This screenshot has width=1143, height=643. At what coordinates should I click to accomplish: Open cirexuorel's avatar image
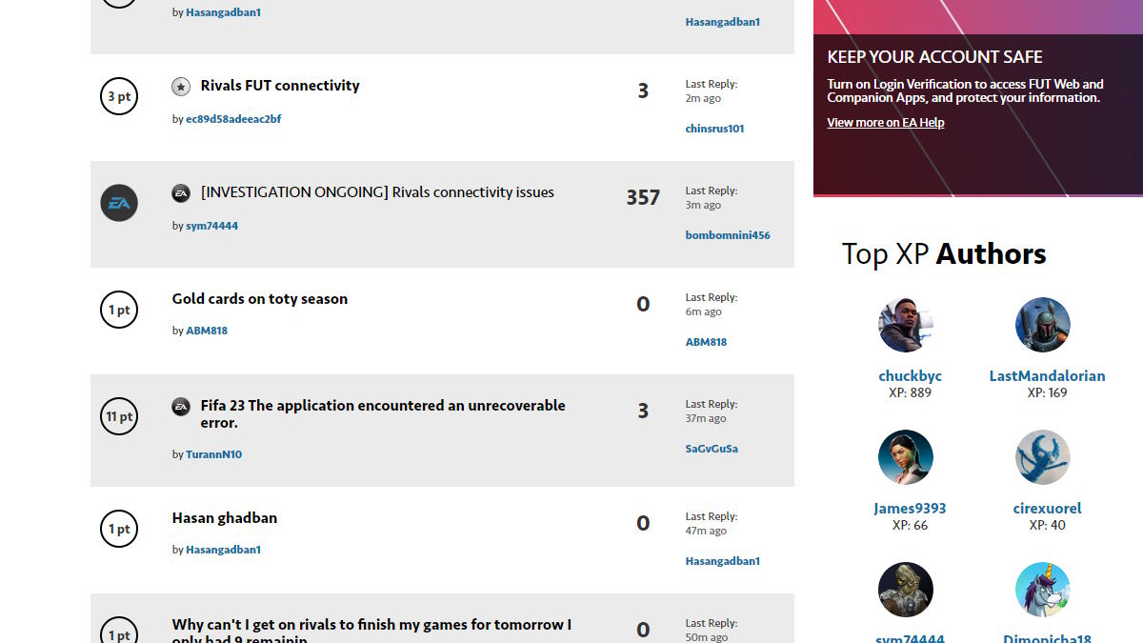(1043, 457)
